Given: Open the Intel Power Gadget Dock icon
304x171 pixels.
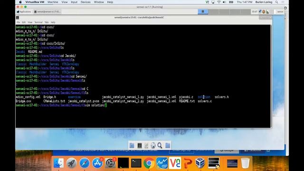Looking at the screenshot, I should [162, 163].
